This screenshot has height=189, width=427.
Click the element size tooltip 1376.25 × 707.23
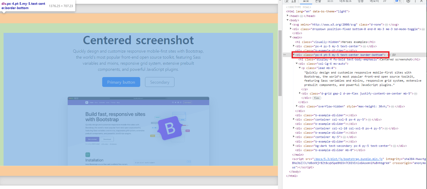[61, 6]
